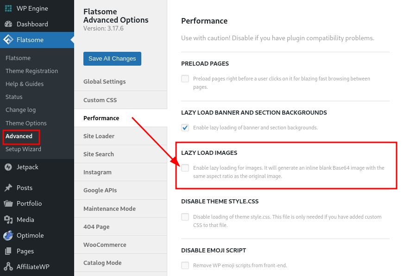Select the Advanced submenu item
This screenshot has width=404, height=276.
19,136
